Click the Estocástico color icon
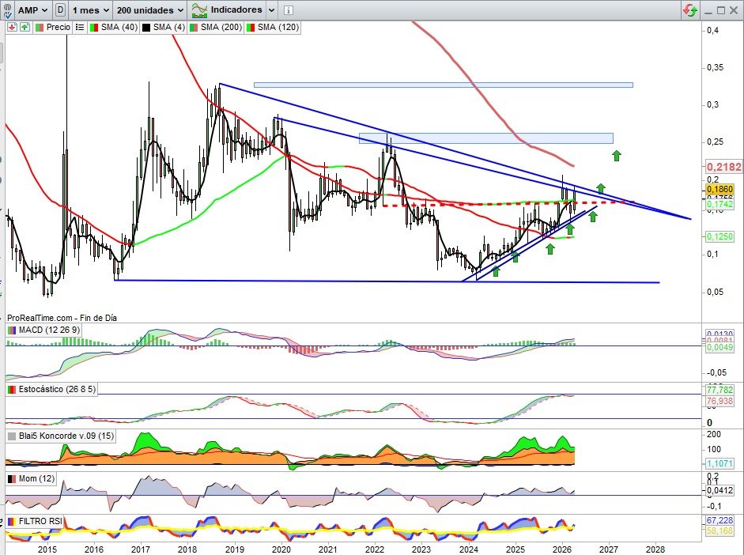This screenshot has height=555, width=744. pyautogui.click(x=12, y=389)
